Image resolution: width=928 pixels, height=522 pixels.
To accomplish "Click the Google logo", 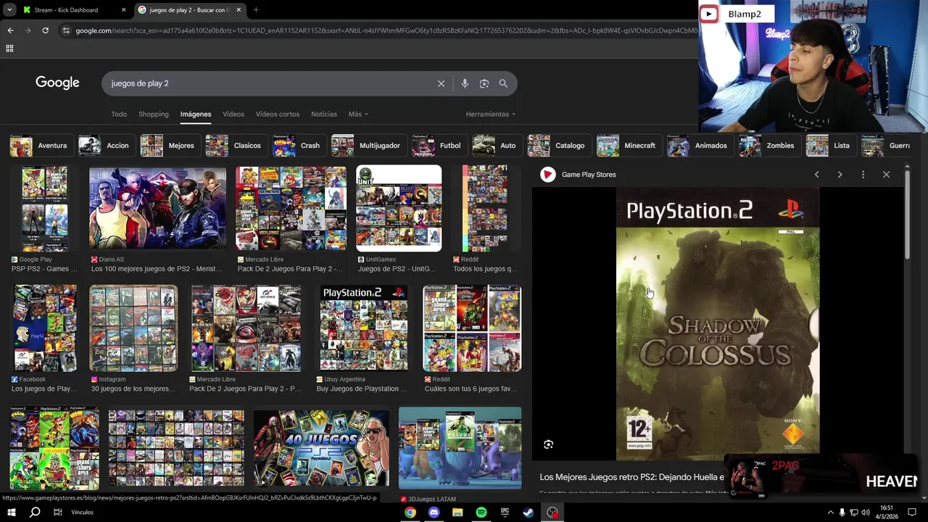I will click(57, 83).
